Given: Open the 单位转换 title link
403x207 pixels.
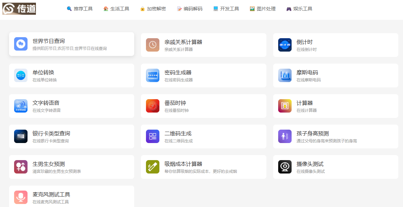Looking at the screenshot, I should (x=43, y=72).
